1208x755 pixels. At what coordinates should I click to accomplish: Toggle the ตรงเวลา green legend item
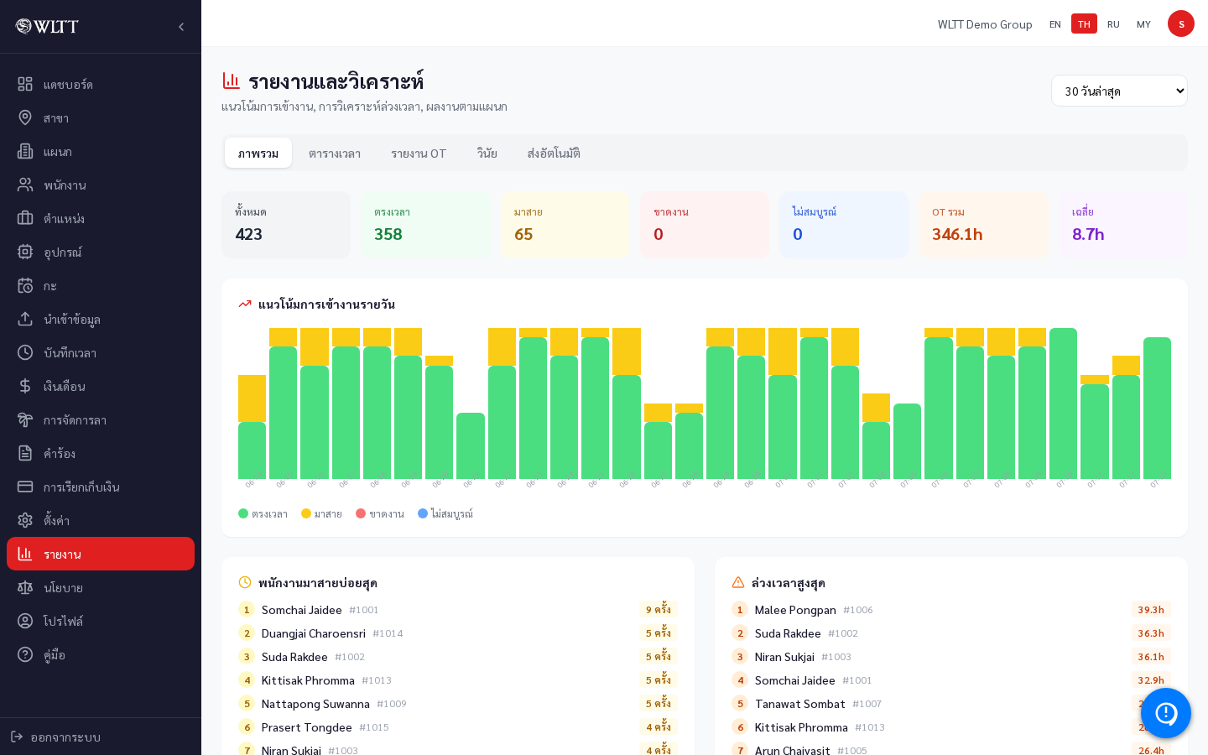tap(263, 513)
